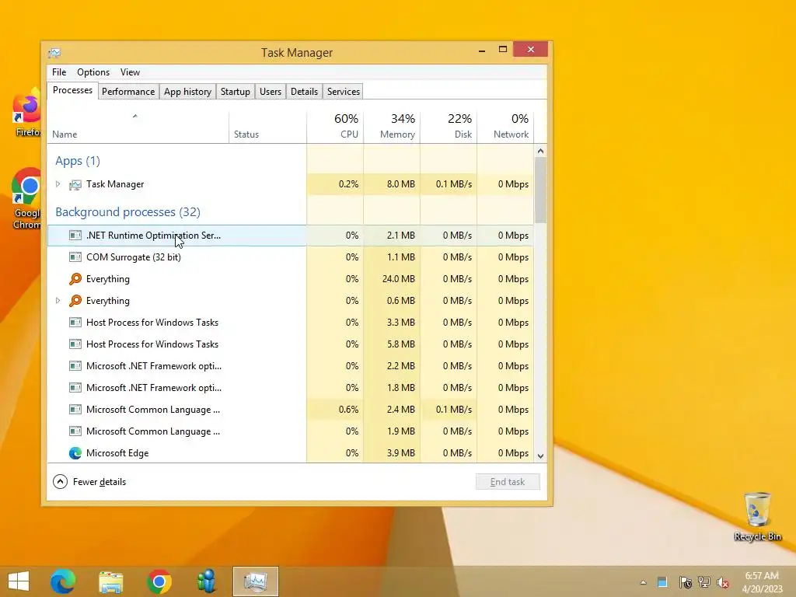Collapse view with Fewer details
Viewport: 796px width, 597px height.
pyautogui.click(x=89, y=482)
